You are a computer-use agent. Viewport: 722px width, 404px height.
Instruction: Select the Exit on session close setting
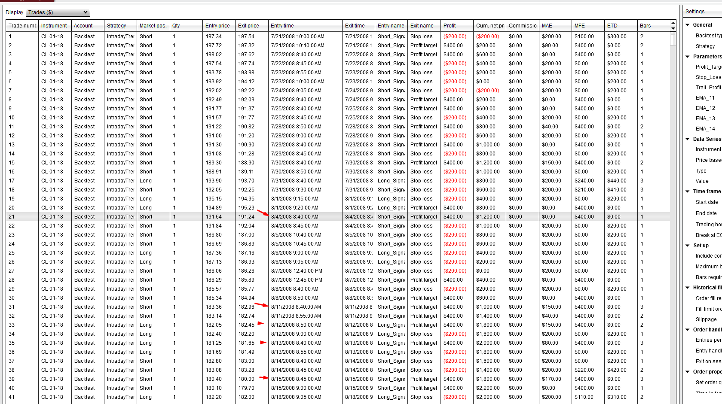709,361
